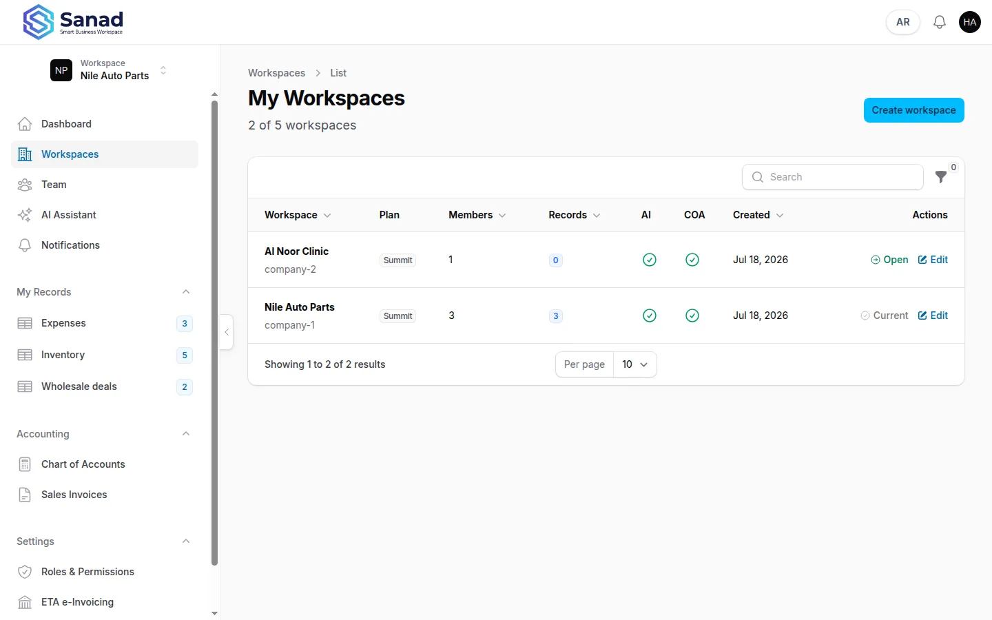
Task: Click records badge 0 for Al Noor Clinic
Action: click(x=556, y=260)
